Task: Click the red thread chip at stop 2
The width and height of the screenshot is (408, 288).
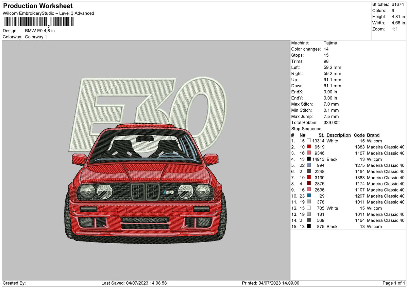Action: (x=309, y=147)
